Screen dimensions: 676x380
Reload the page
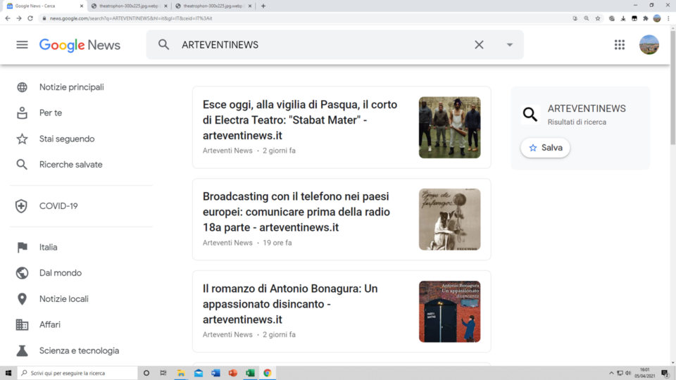click(x=30, y=18)
